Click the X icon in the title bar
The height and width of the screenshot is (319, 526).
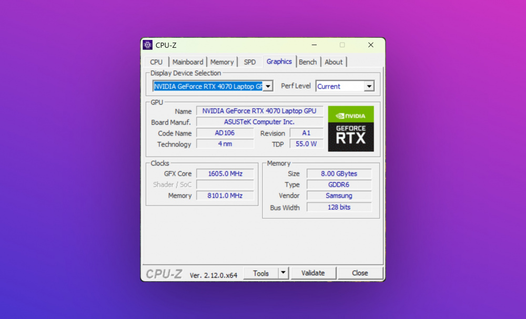click(370, 45)
